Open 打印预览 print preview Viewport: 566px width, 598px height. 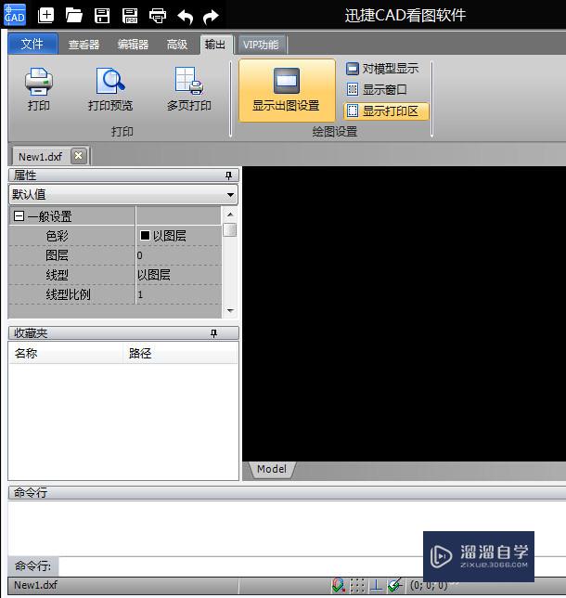pyautogui.click(x=110, y=89)
